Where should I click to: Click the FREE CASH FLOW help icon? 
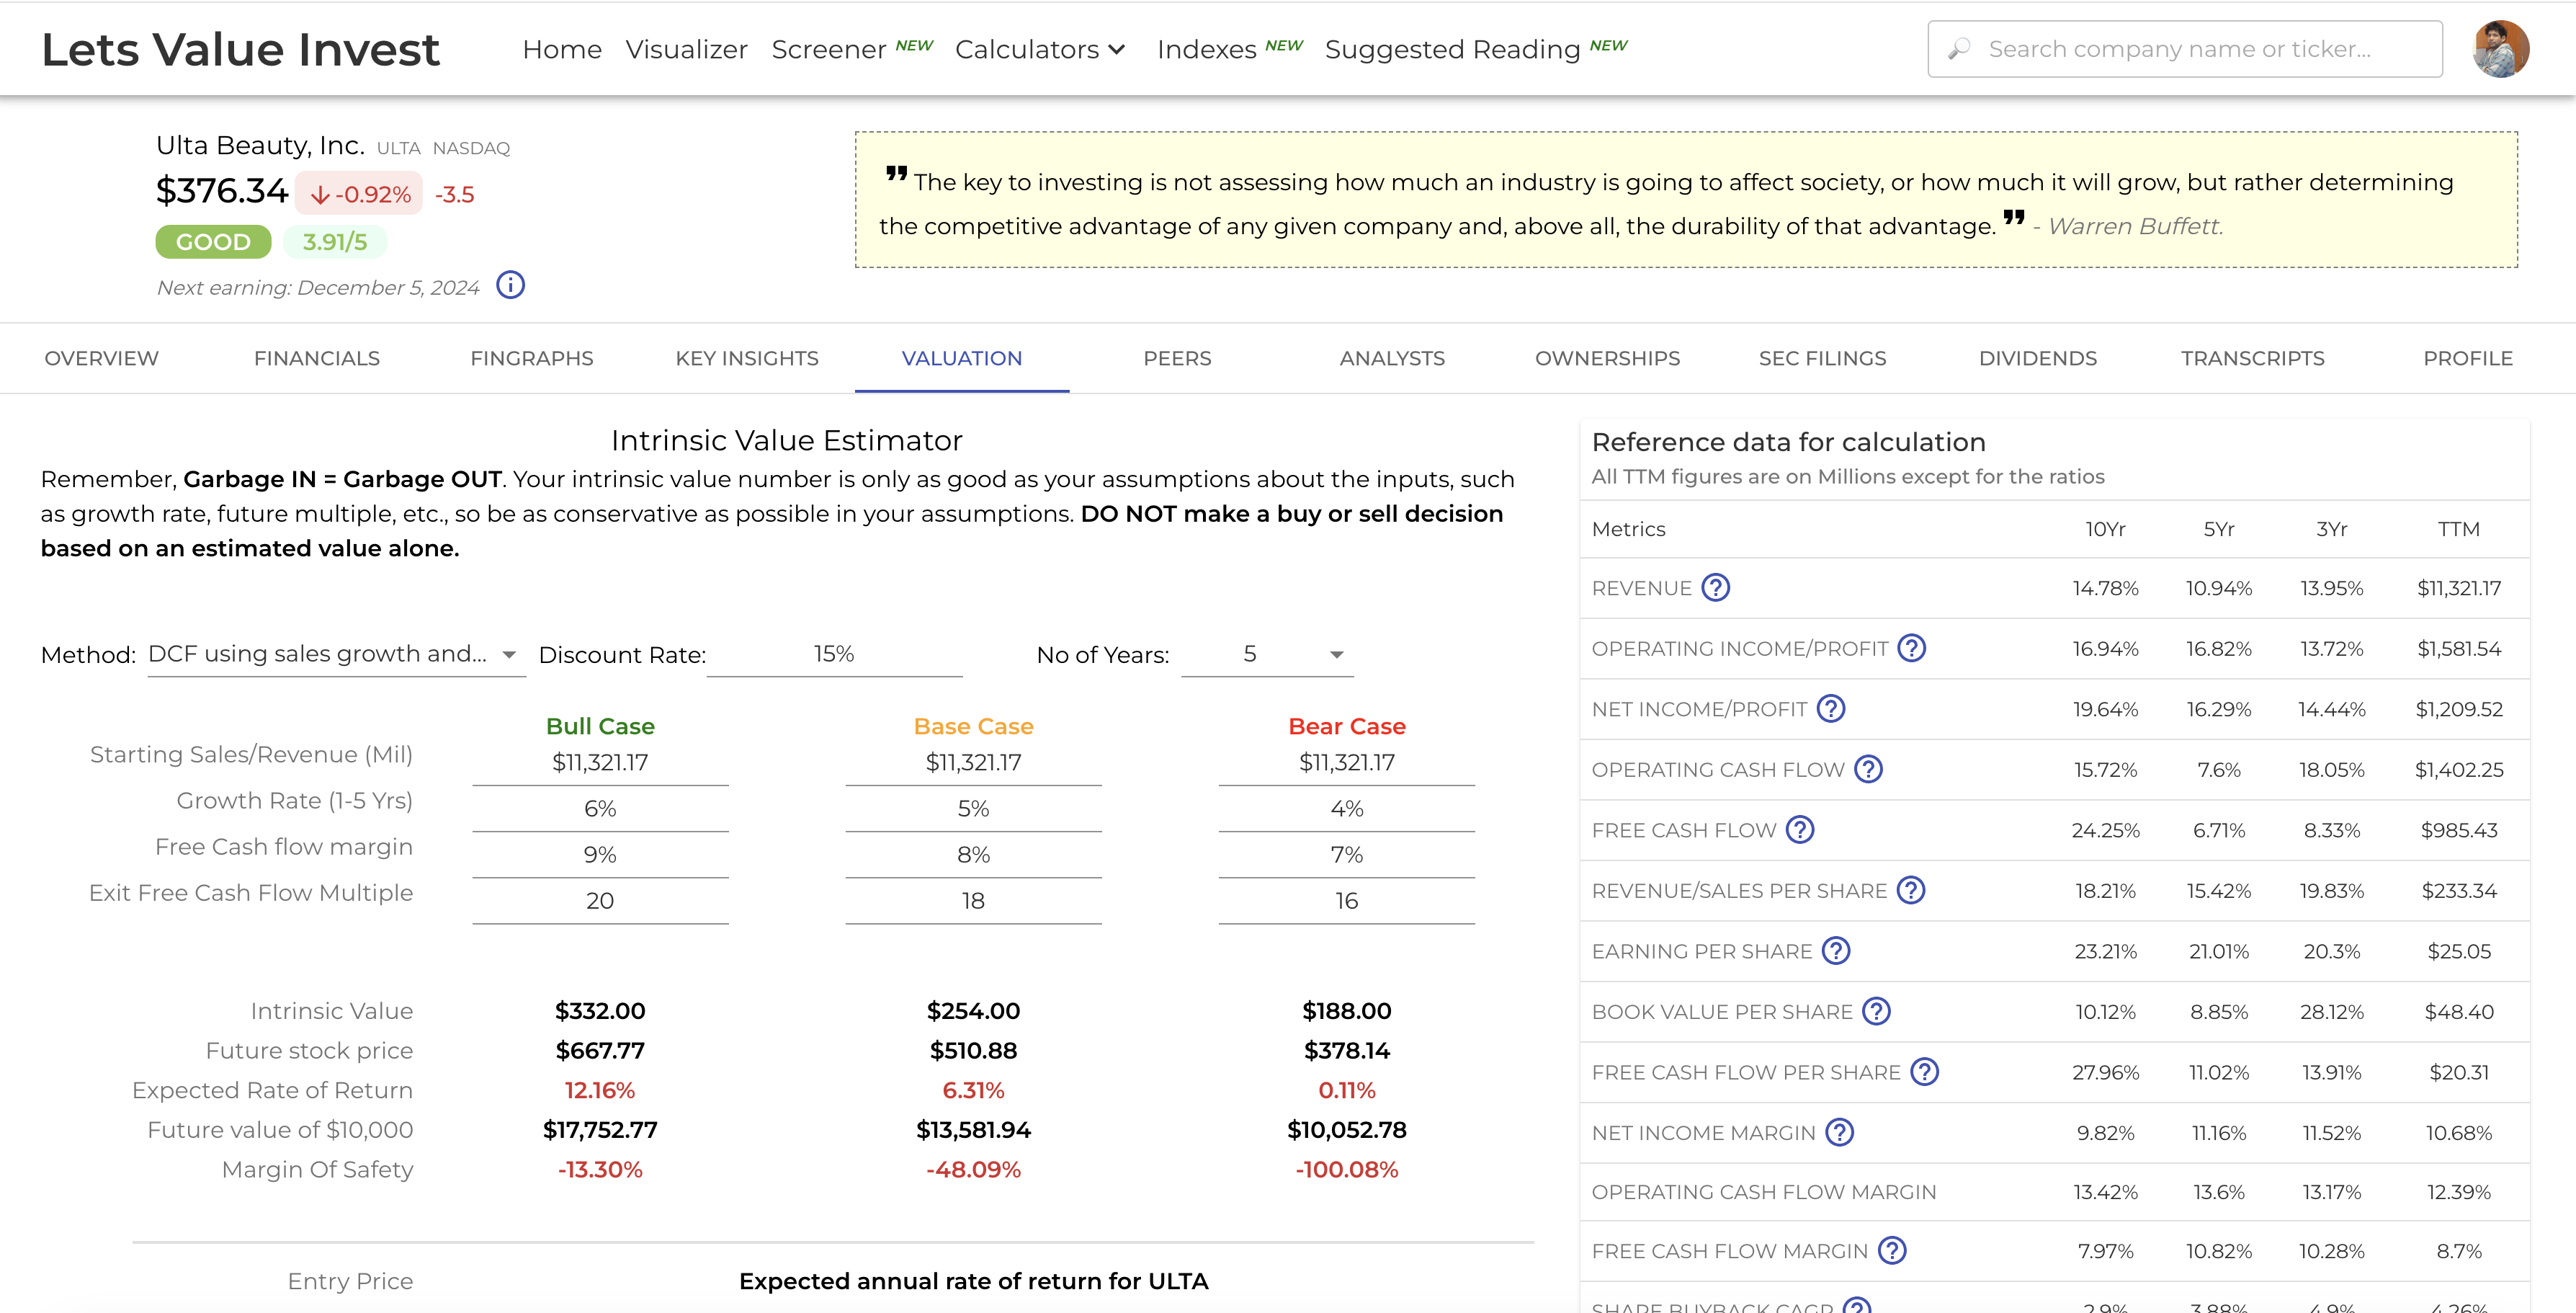point(1800,829)
